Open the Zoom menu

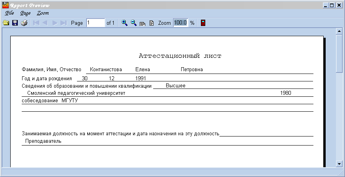point(43,13)
